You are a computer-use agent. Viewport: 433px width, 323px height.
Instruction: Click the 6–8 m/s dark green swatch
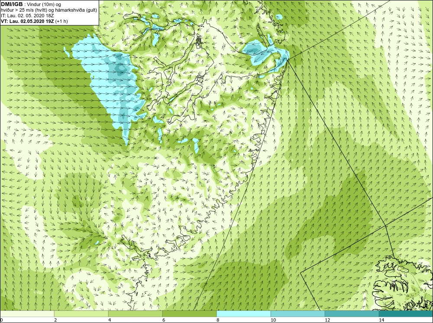tap(190, 314)
